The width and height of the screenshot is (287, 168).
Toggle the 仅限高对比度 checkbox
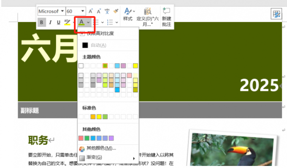pyautogui.click(x=82, y=33)
